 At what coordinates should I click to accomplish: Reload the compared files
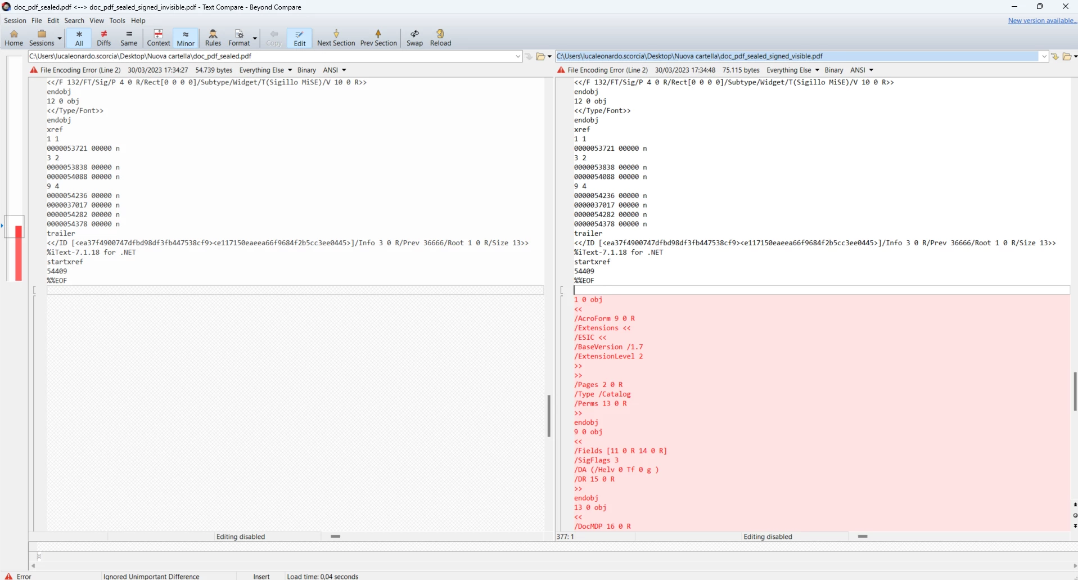coord(441,38)
